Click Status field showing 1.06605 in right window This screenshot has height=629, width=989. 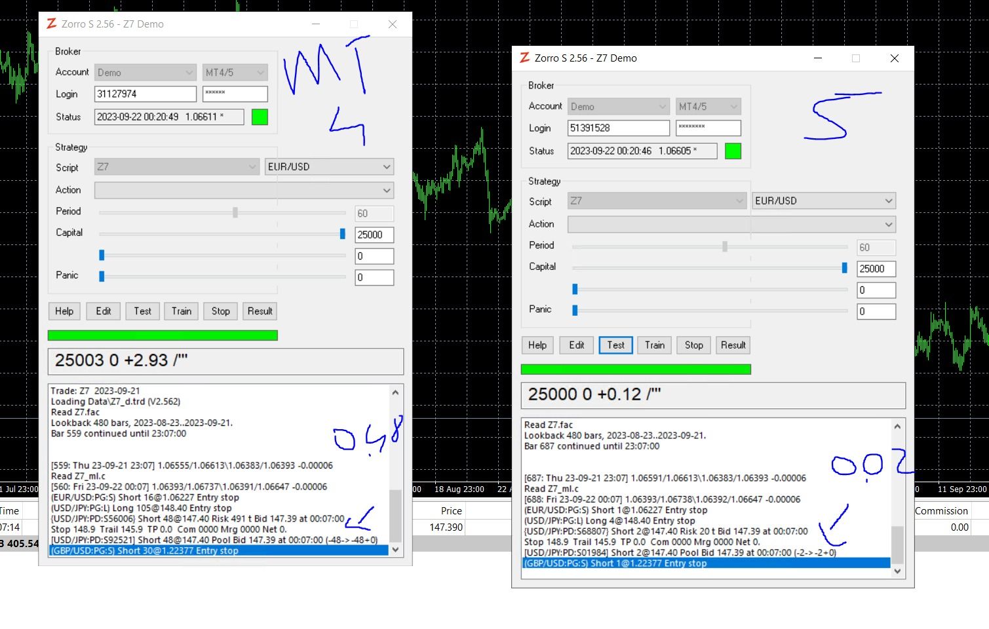click(x=642, y=151)
